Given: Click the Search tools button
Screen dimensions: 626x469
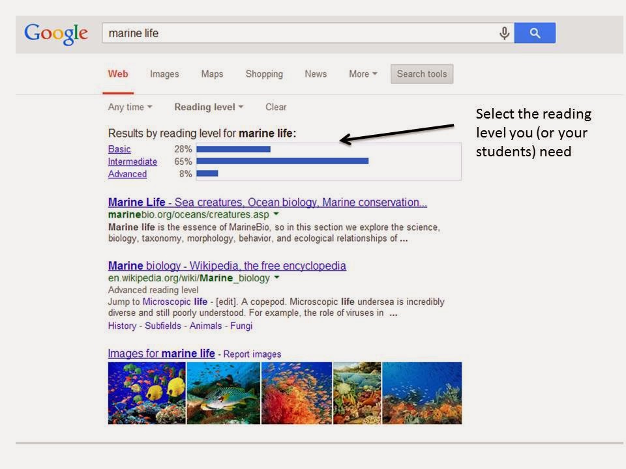Looking at the screenshot, I should click(421, 74).
